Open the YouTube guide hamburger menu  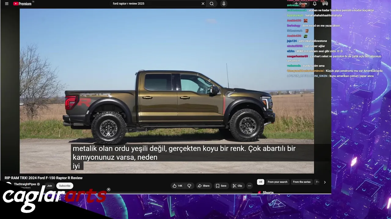click(x=7, y=4)
